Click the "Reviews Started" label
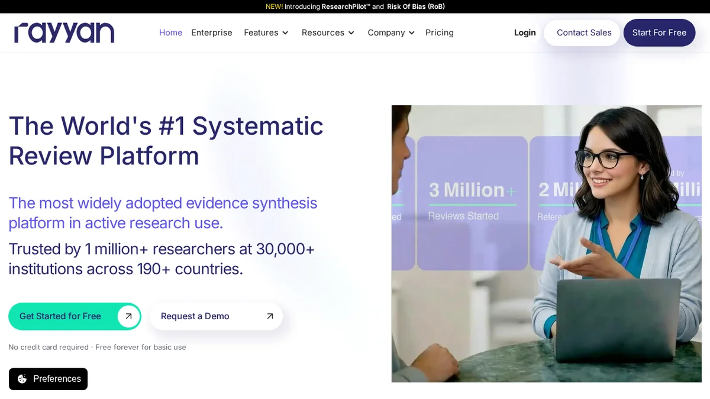Viewport: 710px width, 399px height. 463,216
